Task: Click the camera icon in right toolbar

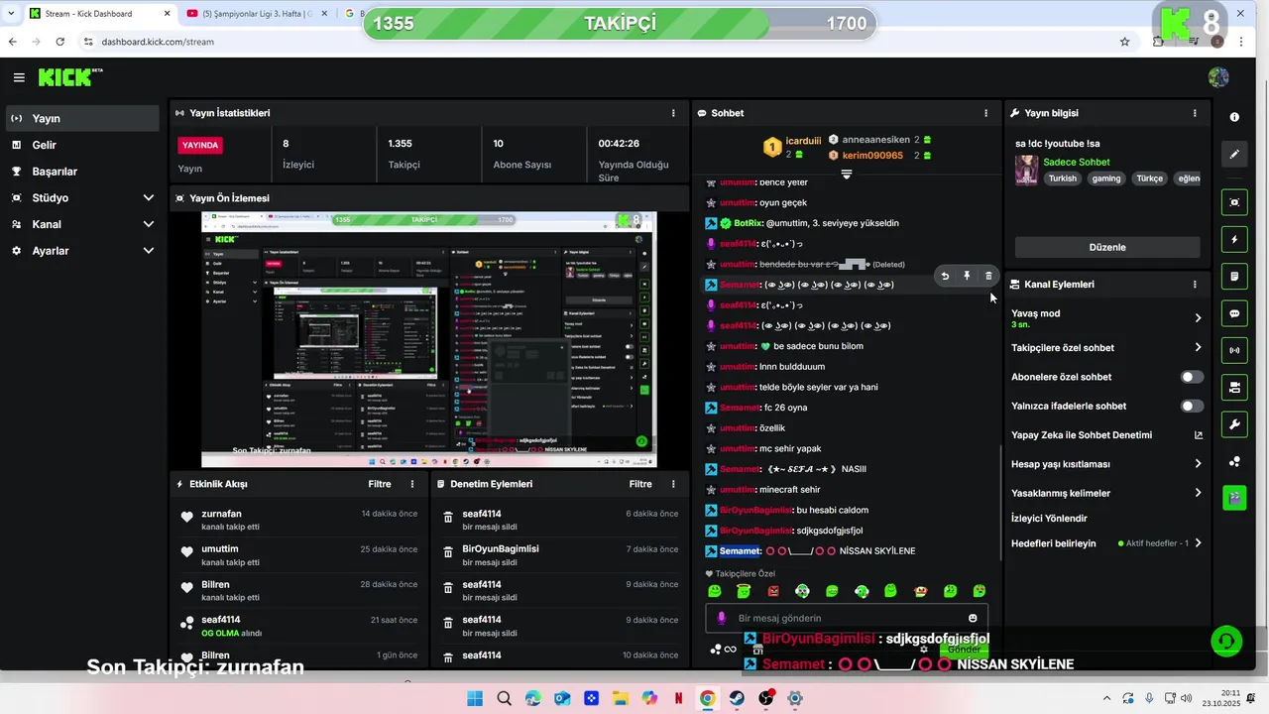Action: pyautogui.click(x=1234, y=387)
